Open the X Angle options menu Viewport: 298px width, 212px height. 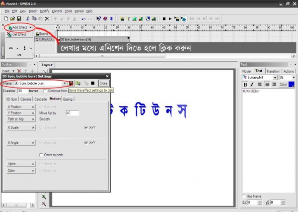(21, 143)
